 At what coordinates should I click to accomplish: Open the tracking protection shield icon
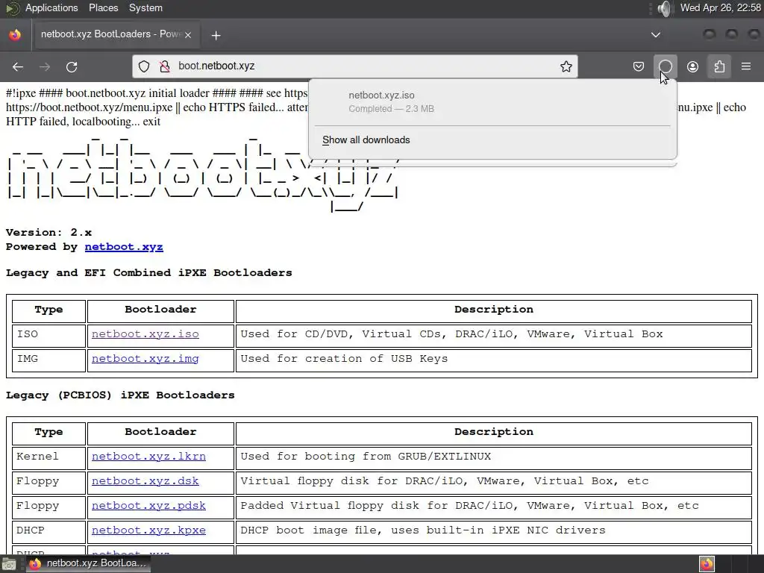[144, 66]
